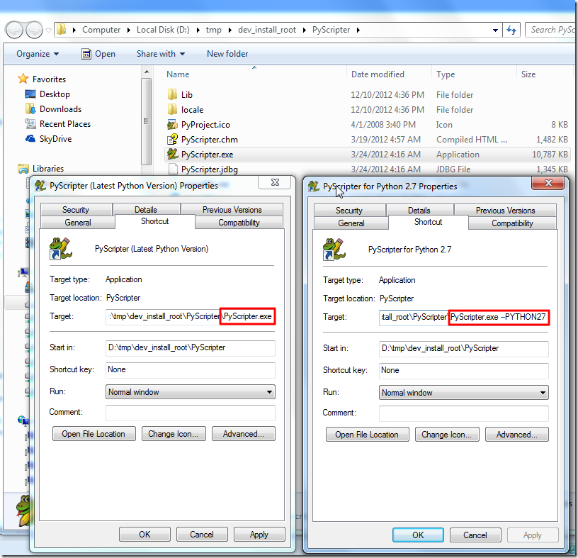This screenshot has height=558, width=578.
Task: Click Cancel in Python 2.7 Properties dialog
Action: pos(475,535)
